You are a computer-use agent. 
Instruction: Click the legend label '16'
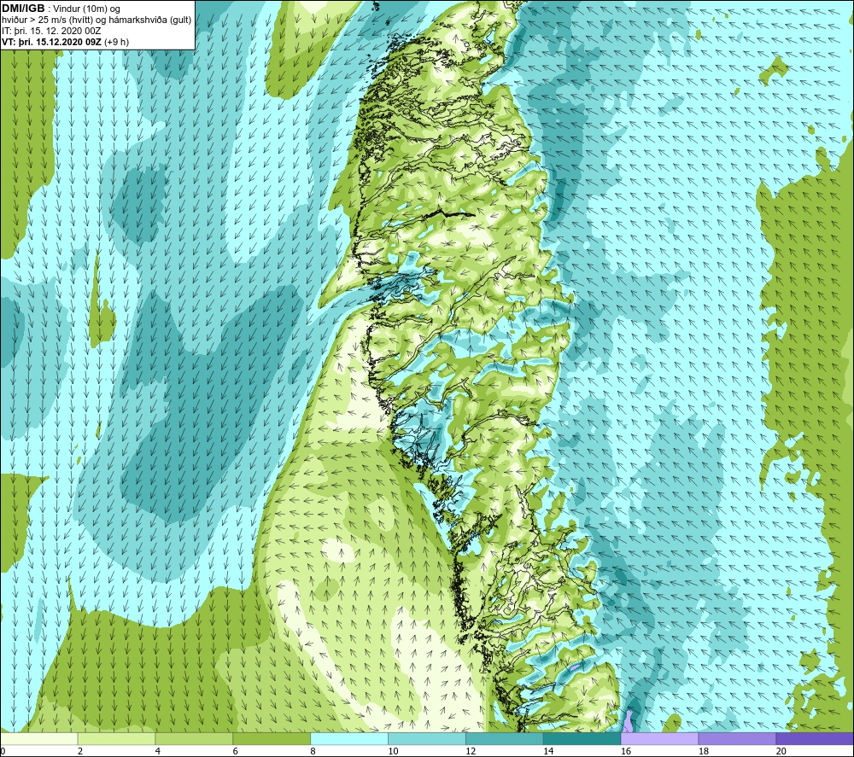(x=626, y=751)
